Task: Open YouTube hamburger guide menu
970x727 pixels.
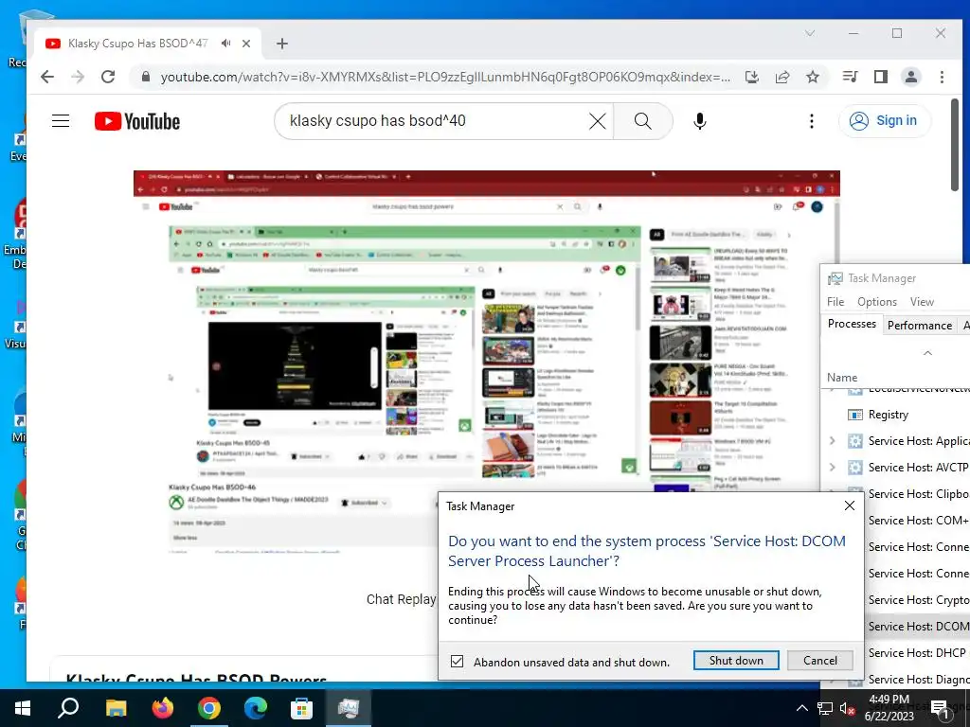Action: pos(61,120)
